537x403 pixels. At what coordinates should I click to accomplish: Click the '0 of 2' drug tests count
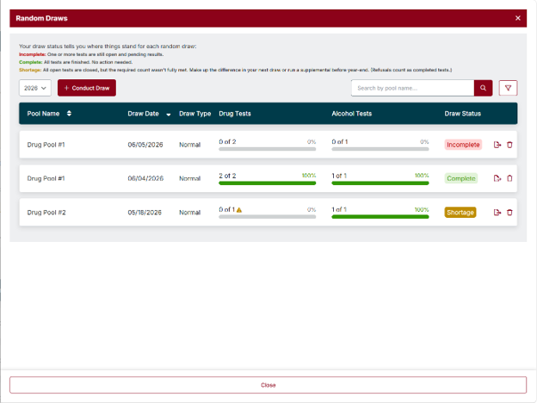(227, 141)
